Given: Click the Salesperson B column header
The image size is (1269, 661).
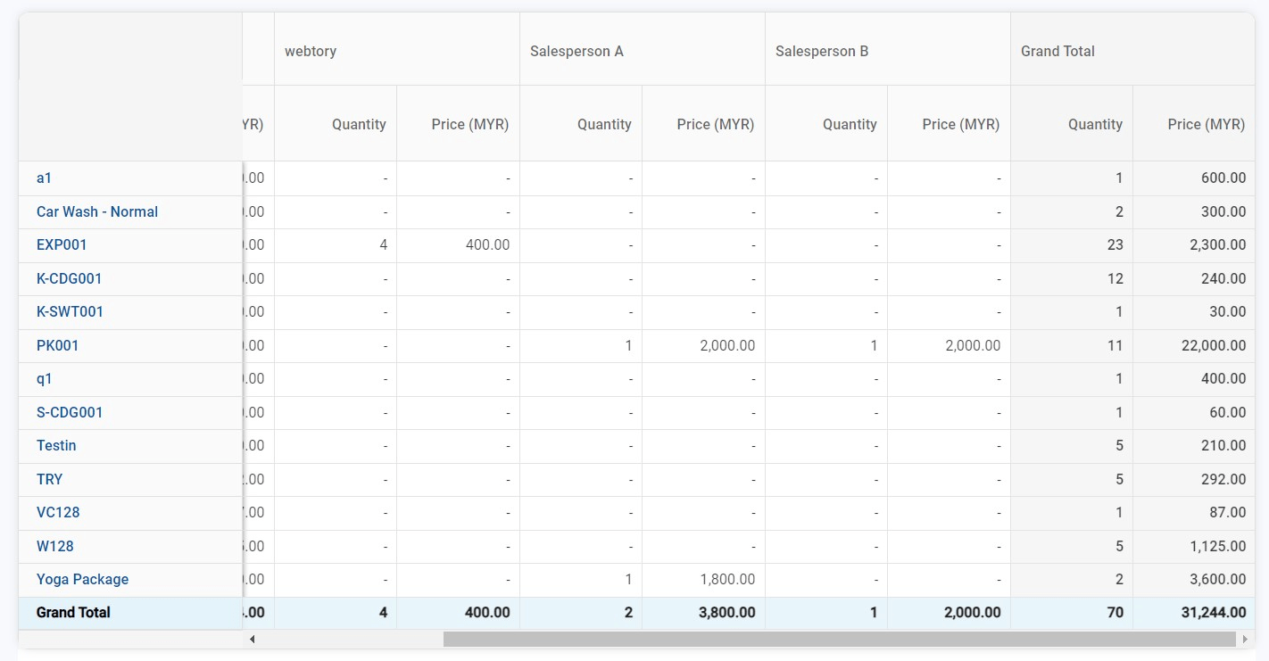Looking at the screenshot, I should tap(822, 51).
